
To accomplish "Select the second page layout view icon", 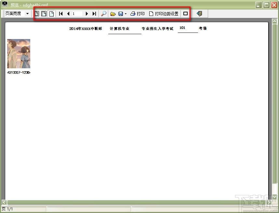I will pyautogui.click(x=44, y=14).
